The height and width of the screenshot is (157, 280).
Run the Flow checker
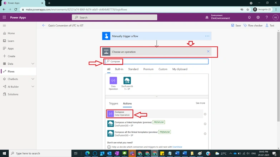(253, 25)
